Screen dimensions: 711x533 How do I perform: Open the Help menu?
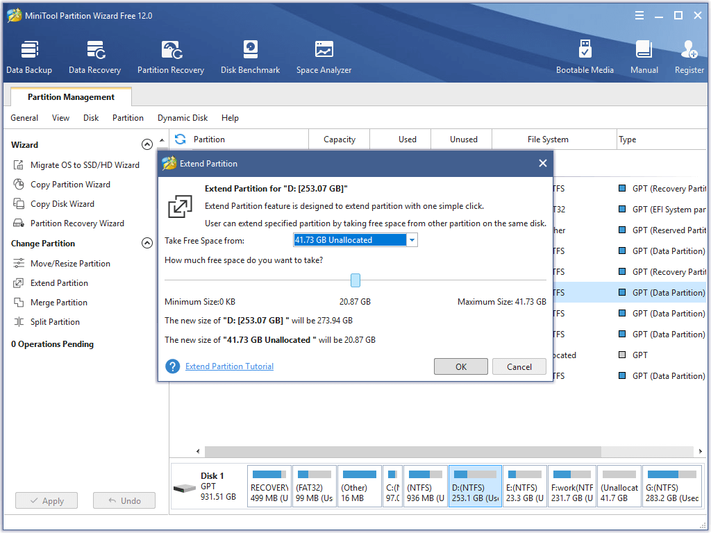tap(230, 118)
